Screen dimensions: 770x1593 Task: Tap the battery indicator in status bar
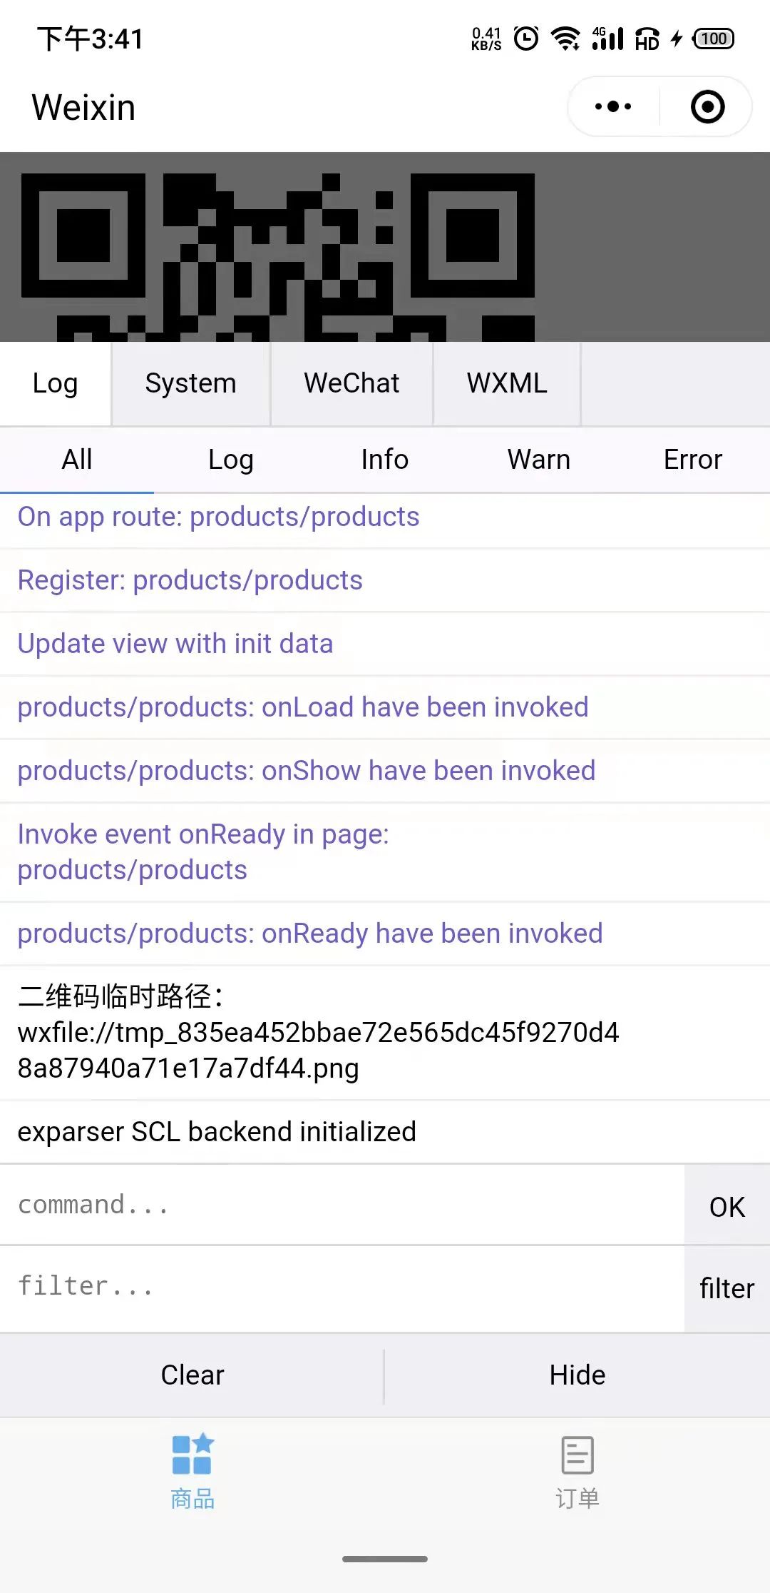[x=714, y=39]
